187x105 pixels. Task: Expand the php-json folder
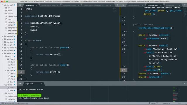point(3,42)
